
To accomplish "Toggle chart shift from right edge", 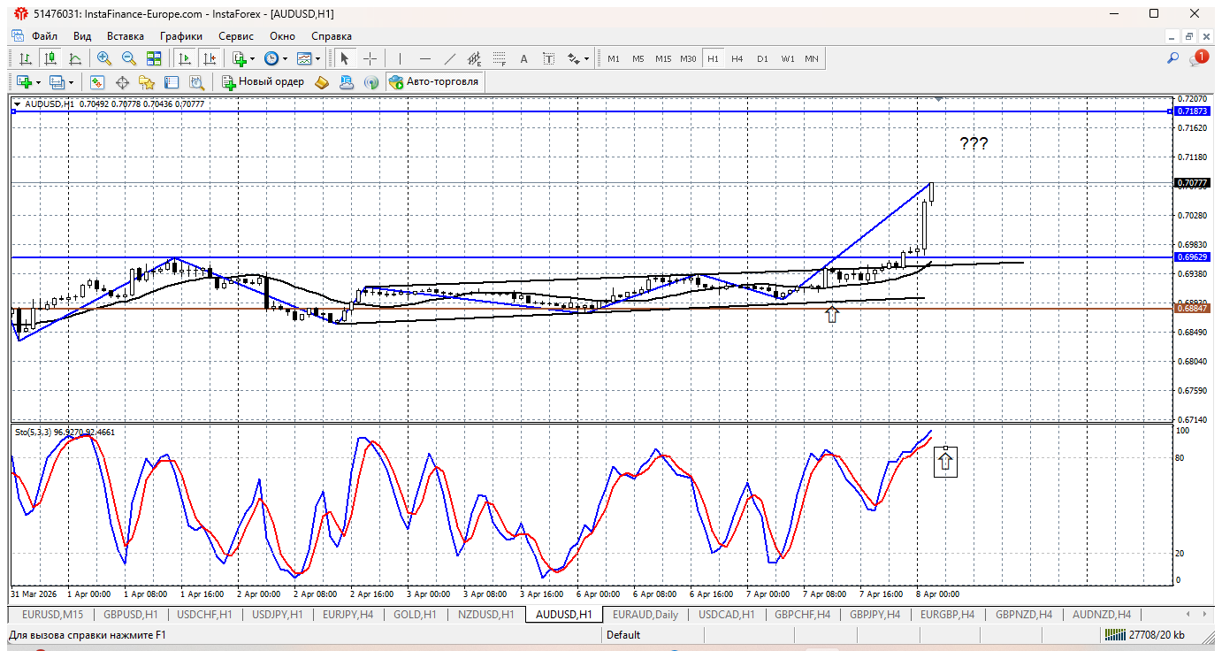I will tap(210, 58).
